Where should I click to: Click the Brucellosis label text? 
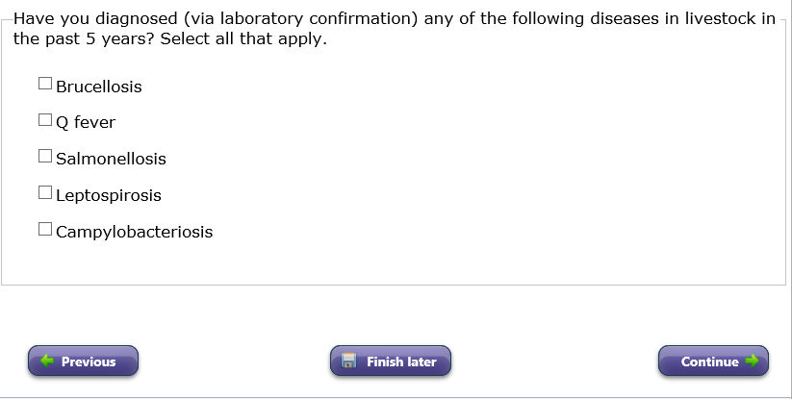click(x=99, y=87)
